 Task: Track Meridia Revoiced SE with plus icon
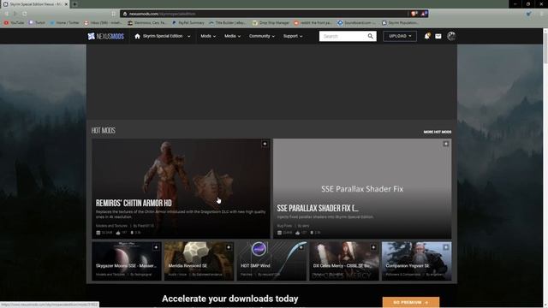coord(229,247)
